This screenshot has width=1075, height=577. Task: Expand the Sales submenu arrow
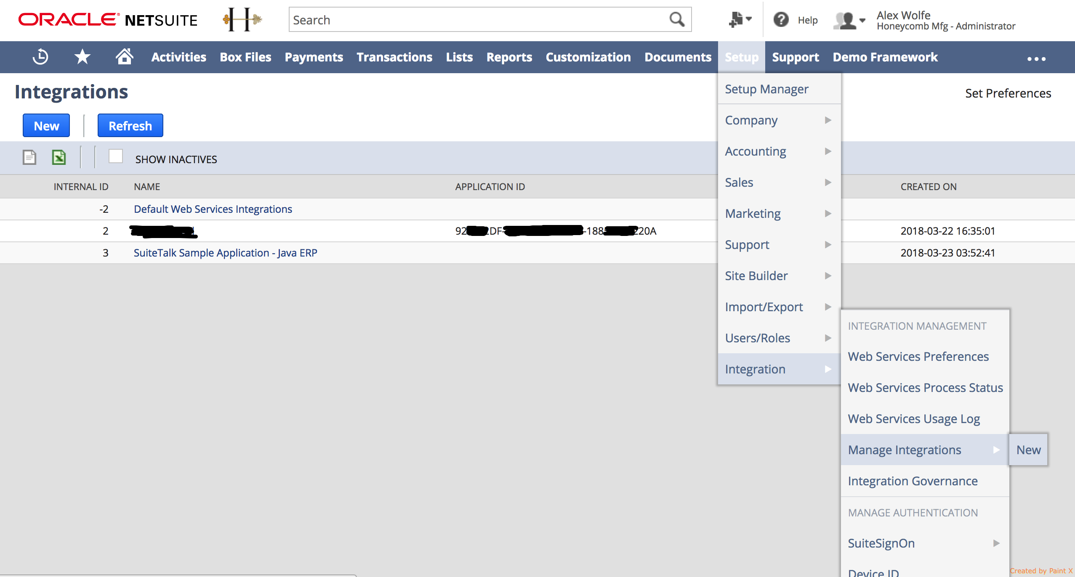(828, 183)
